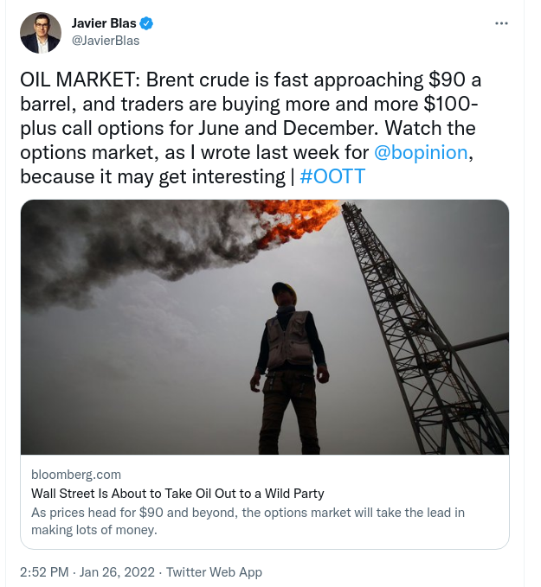The image size is (541, 587).
Task: Click the bloomberg.com domain label
Action: (76, 474)
